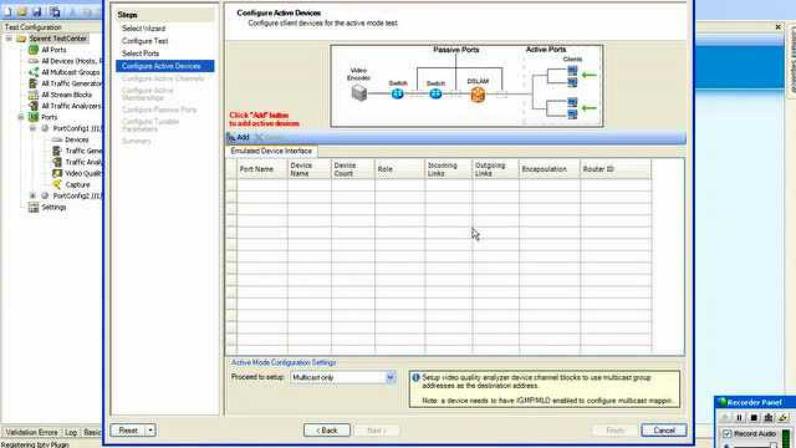
Task: Select the Configure Test wizard step
Action: click(x=145, y=41)
